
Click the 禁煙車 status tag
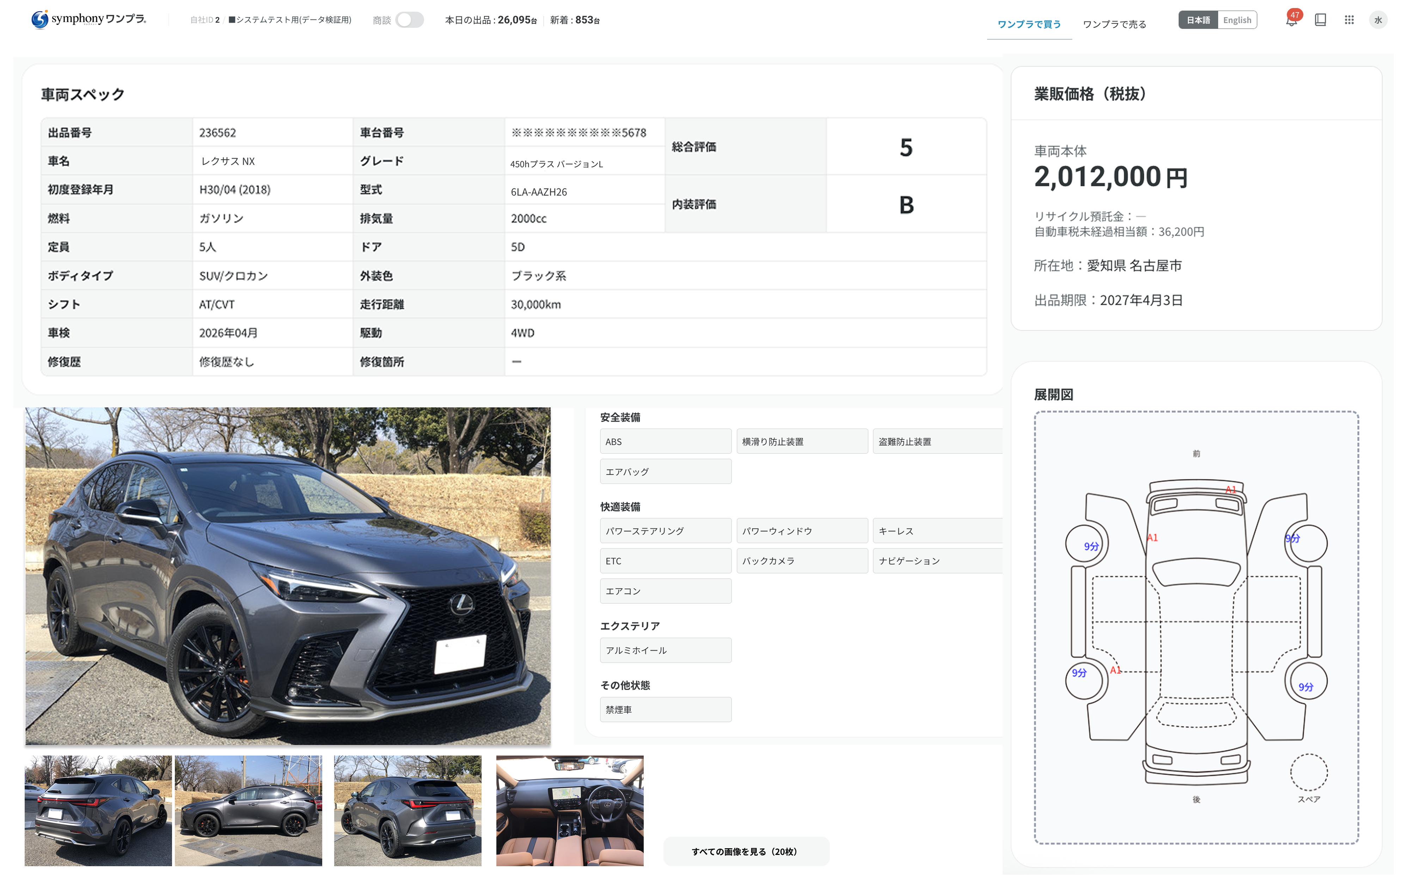(665, 709)
